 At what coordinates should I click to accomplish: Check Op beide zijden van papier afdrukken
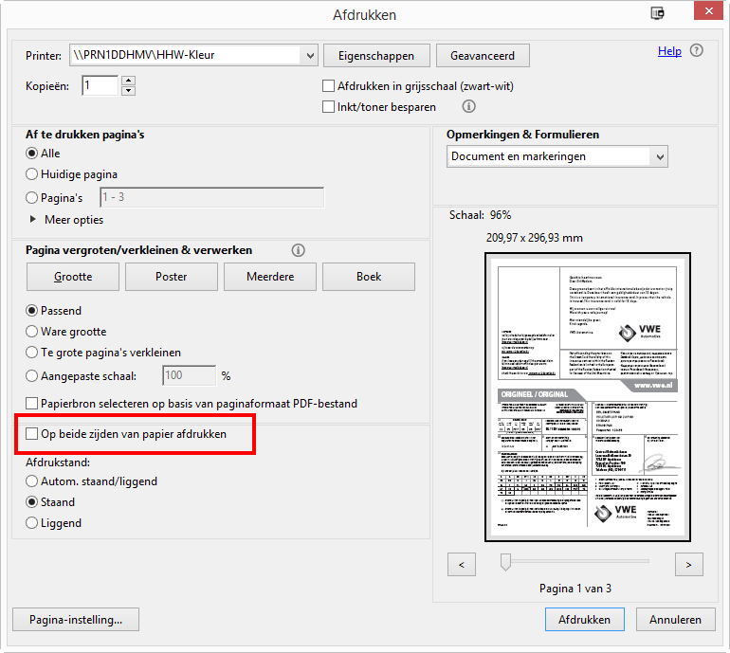32,434
